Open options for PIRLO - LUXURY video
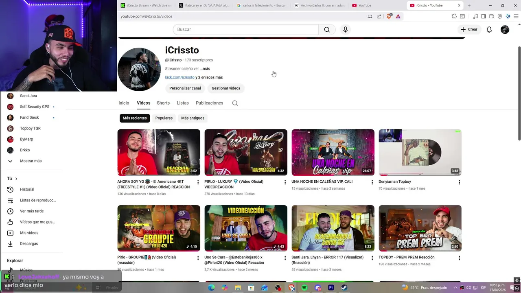 point(285,182)
